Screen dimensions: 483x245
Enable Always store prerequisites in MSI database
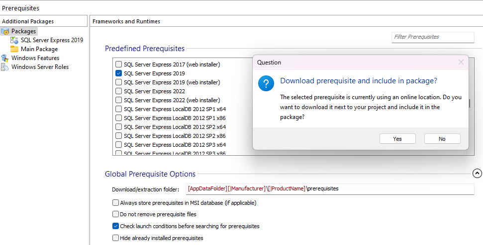[115, 203]
